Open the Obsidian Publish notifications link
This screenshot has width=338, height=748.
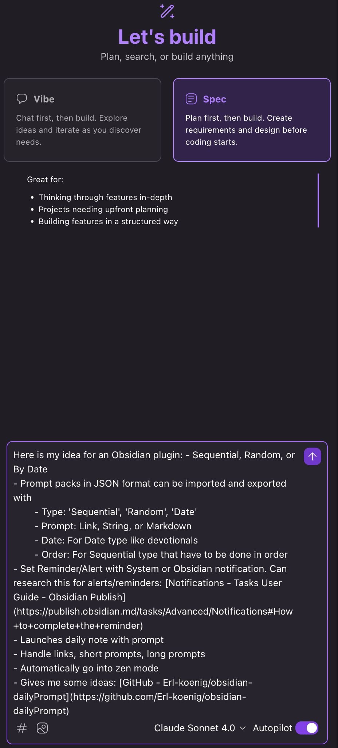coord(153,611)
